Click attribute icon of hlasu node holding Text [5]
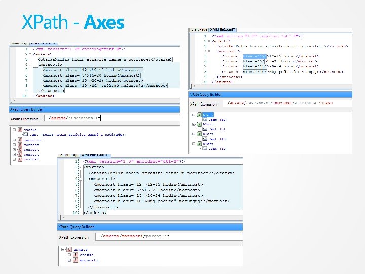 [x=199, y=124]
